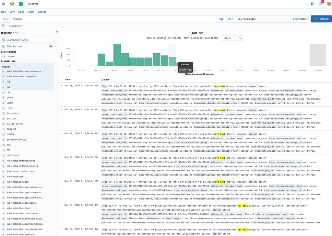The height and width of the screenshot is (236, 332).
Task: Open the Auto interval dropdown
Action: click(232, 38)
